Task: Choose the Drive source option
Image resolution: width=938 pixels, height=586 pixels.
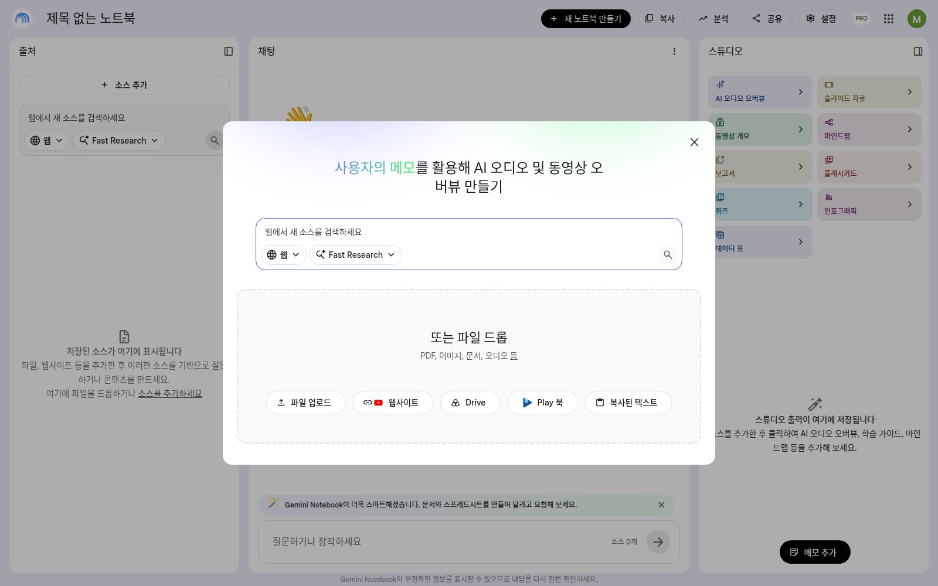Action: [470, 403]
